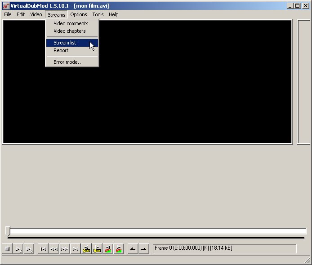Open the Tools menu

click(x=98, y=14)
